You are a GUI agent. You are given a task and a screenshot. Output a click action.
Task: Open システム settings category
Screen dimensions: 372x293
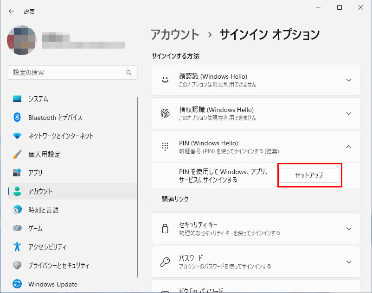[x=72, y=99]
